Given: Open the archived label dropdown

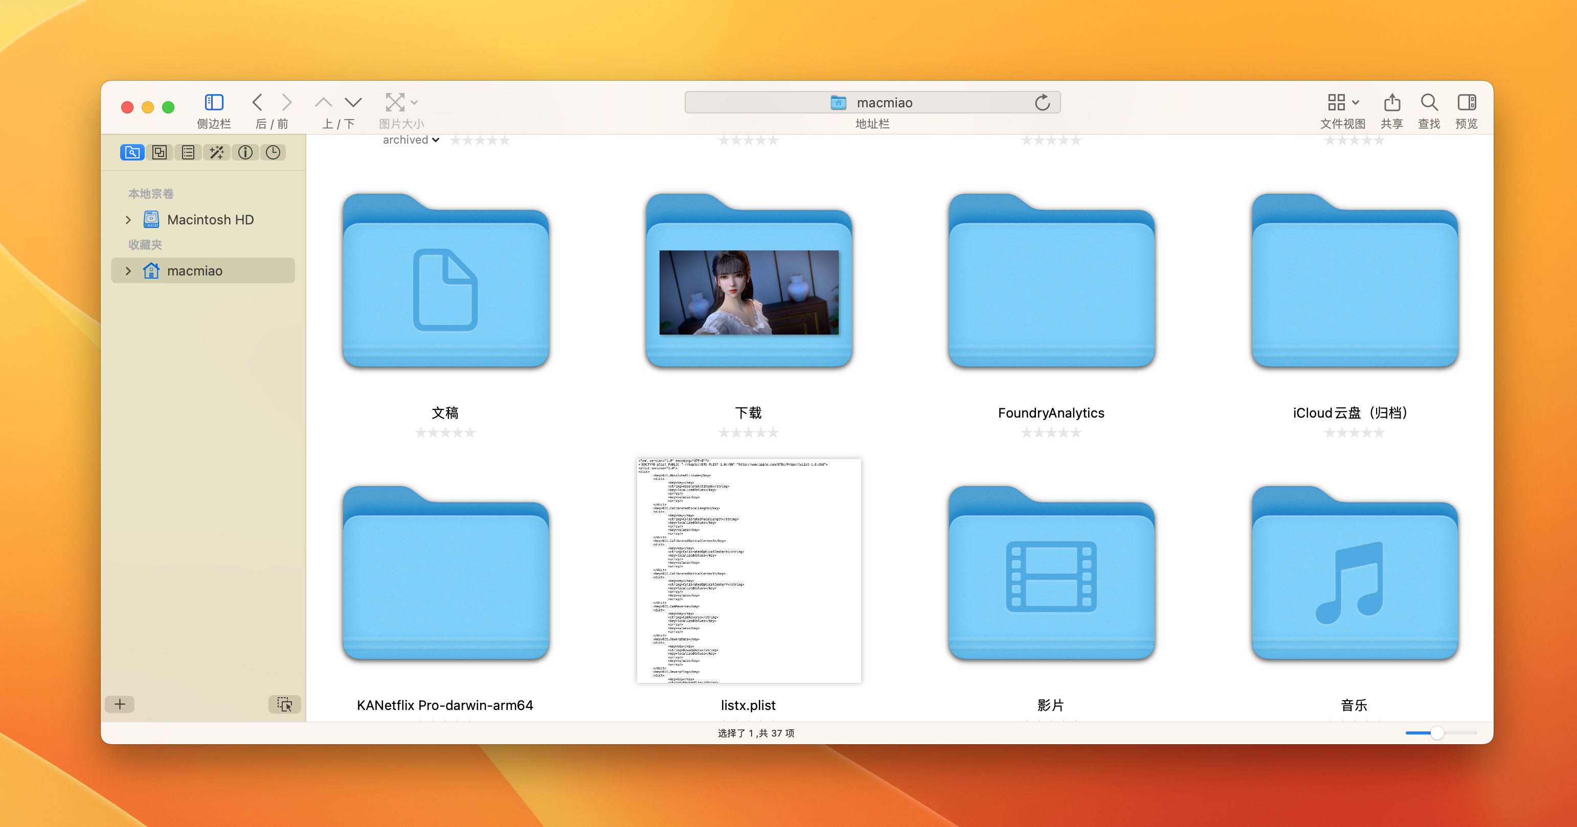Looking at the screenshot, I should (411, 140).
